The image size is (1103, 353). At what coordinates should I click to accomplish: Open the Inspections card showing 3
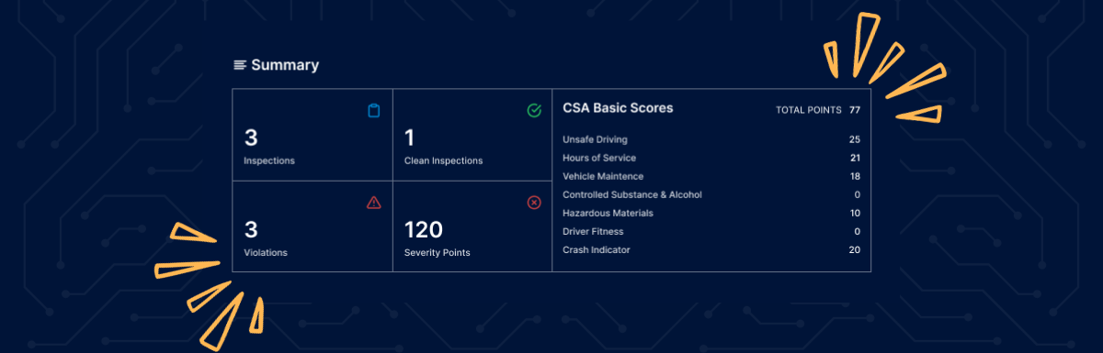(313, 135)
